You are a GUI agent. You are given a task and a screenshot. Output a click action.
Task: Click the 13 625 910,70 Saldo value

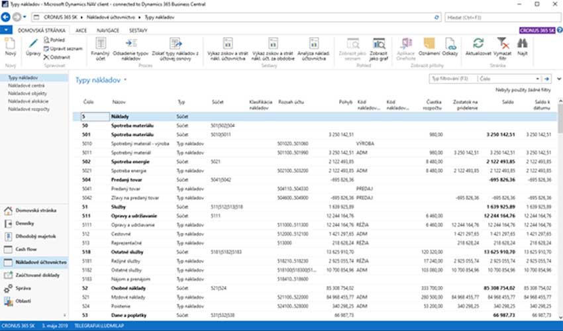(499, 252)
